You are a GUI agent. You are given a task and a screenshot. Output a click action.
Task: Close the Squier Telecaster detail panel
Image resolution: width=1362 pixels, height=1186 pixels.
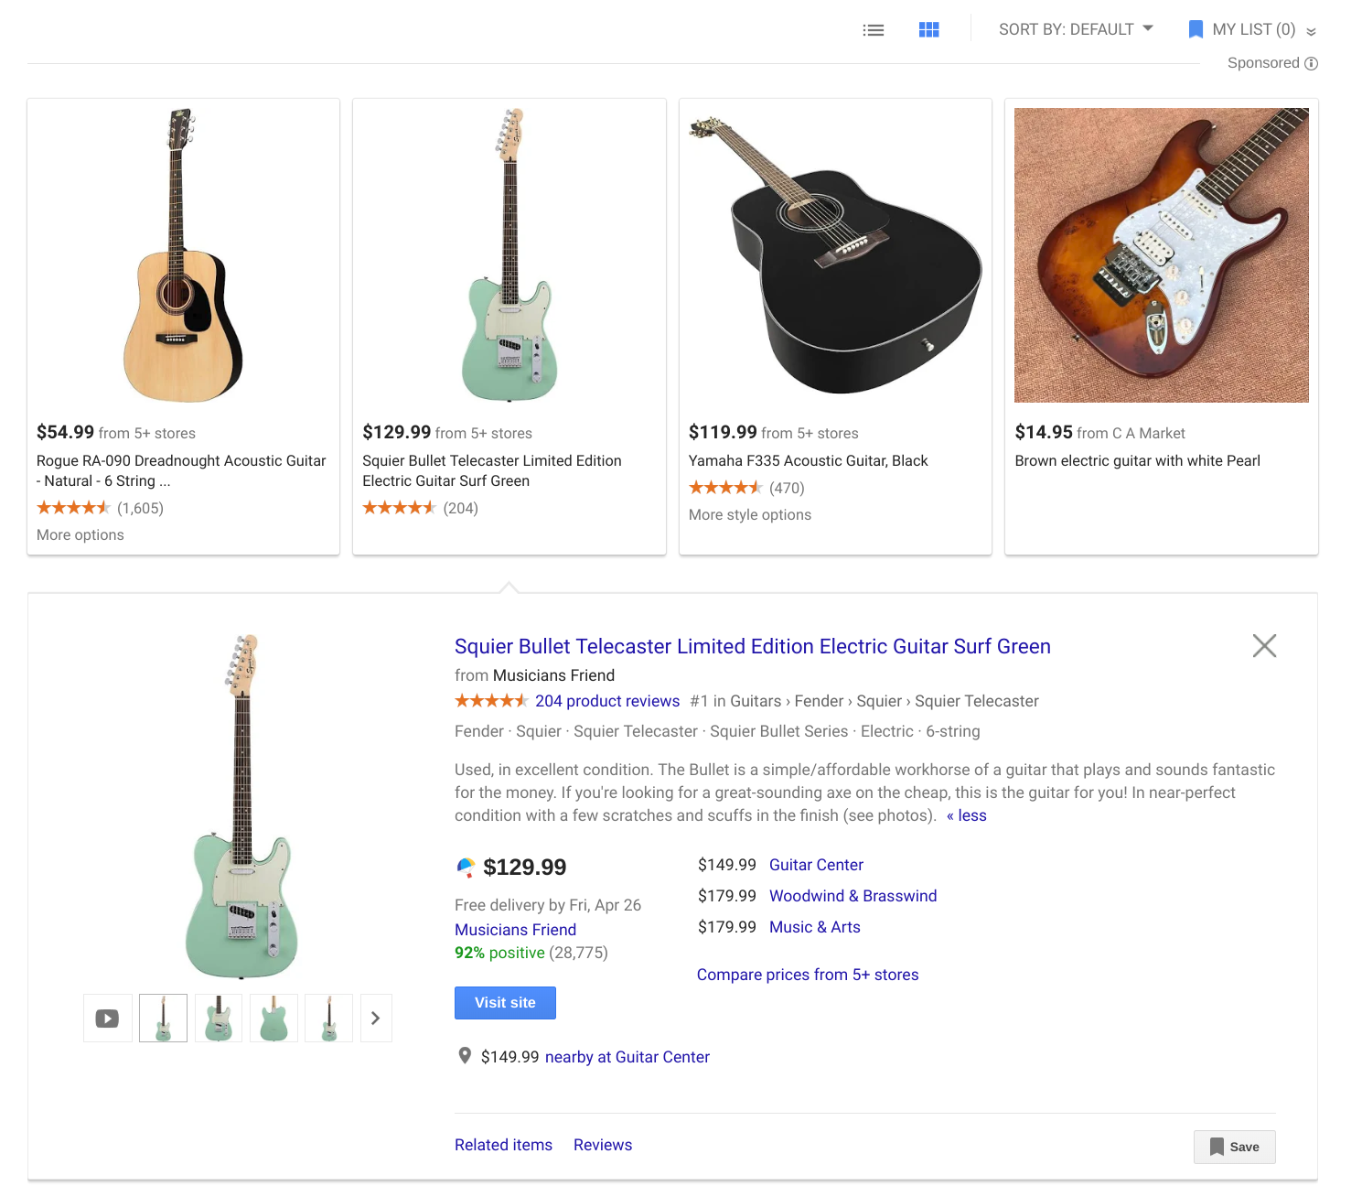pos(1264,645)
